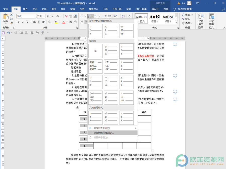Image resolution: width=226 pixels, height=169 pixels.
Task: Click the Strikethrough abc icon
Action: (x=35, y=22)
